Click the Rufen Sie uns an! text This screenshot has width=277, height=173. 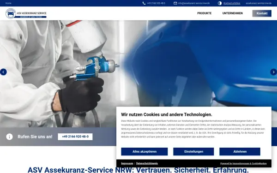coord(35,137)
